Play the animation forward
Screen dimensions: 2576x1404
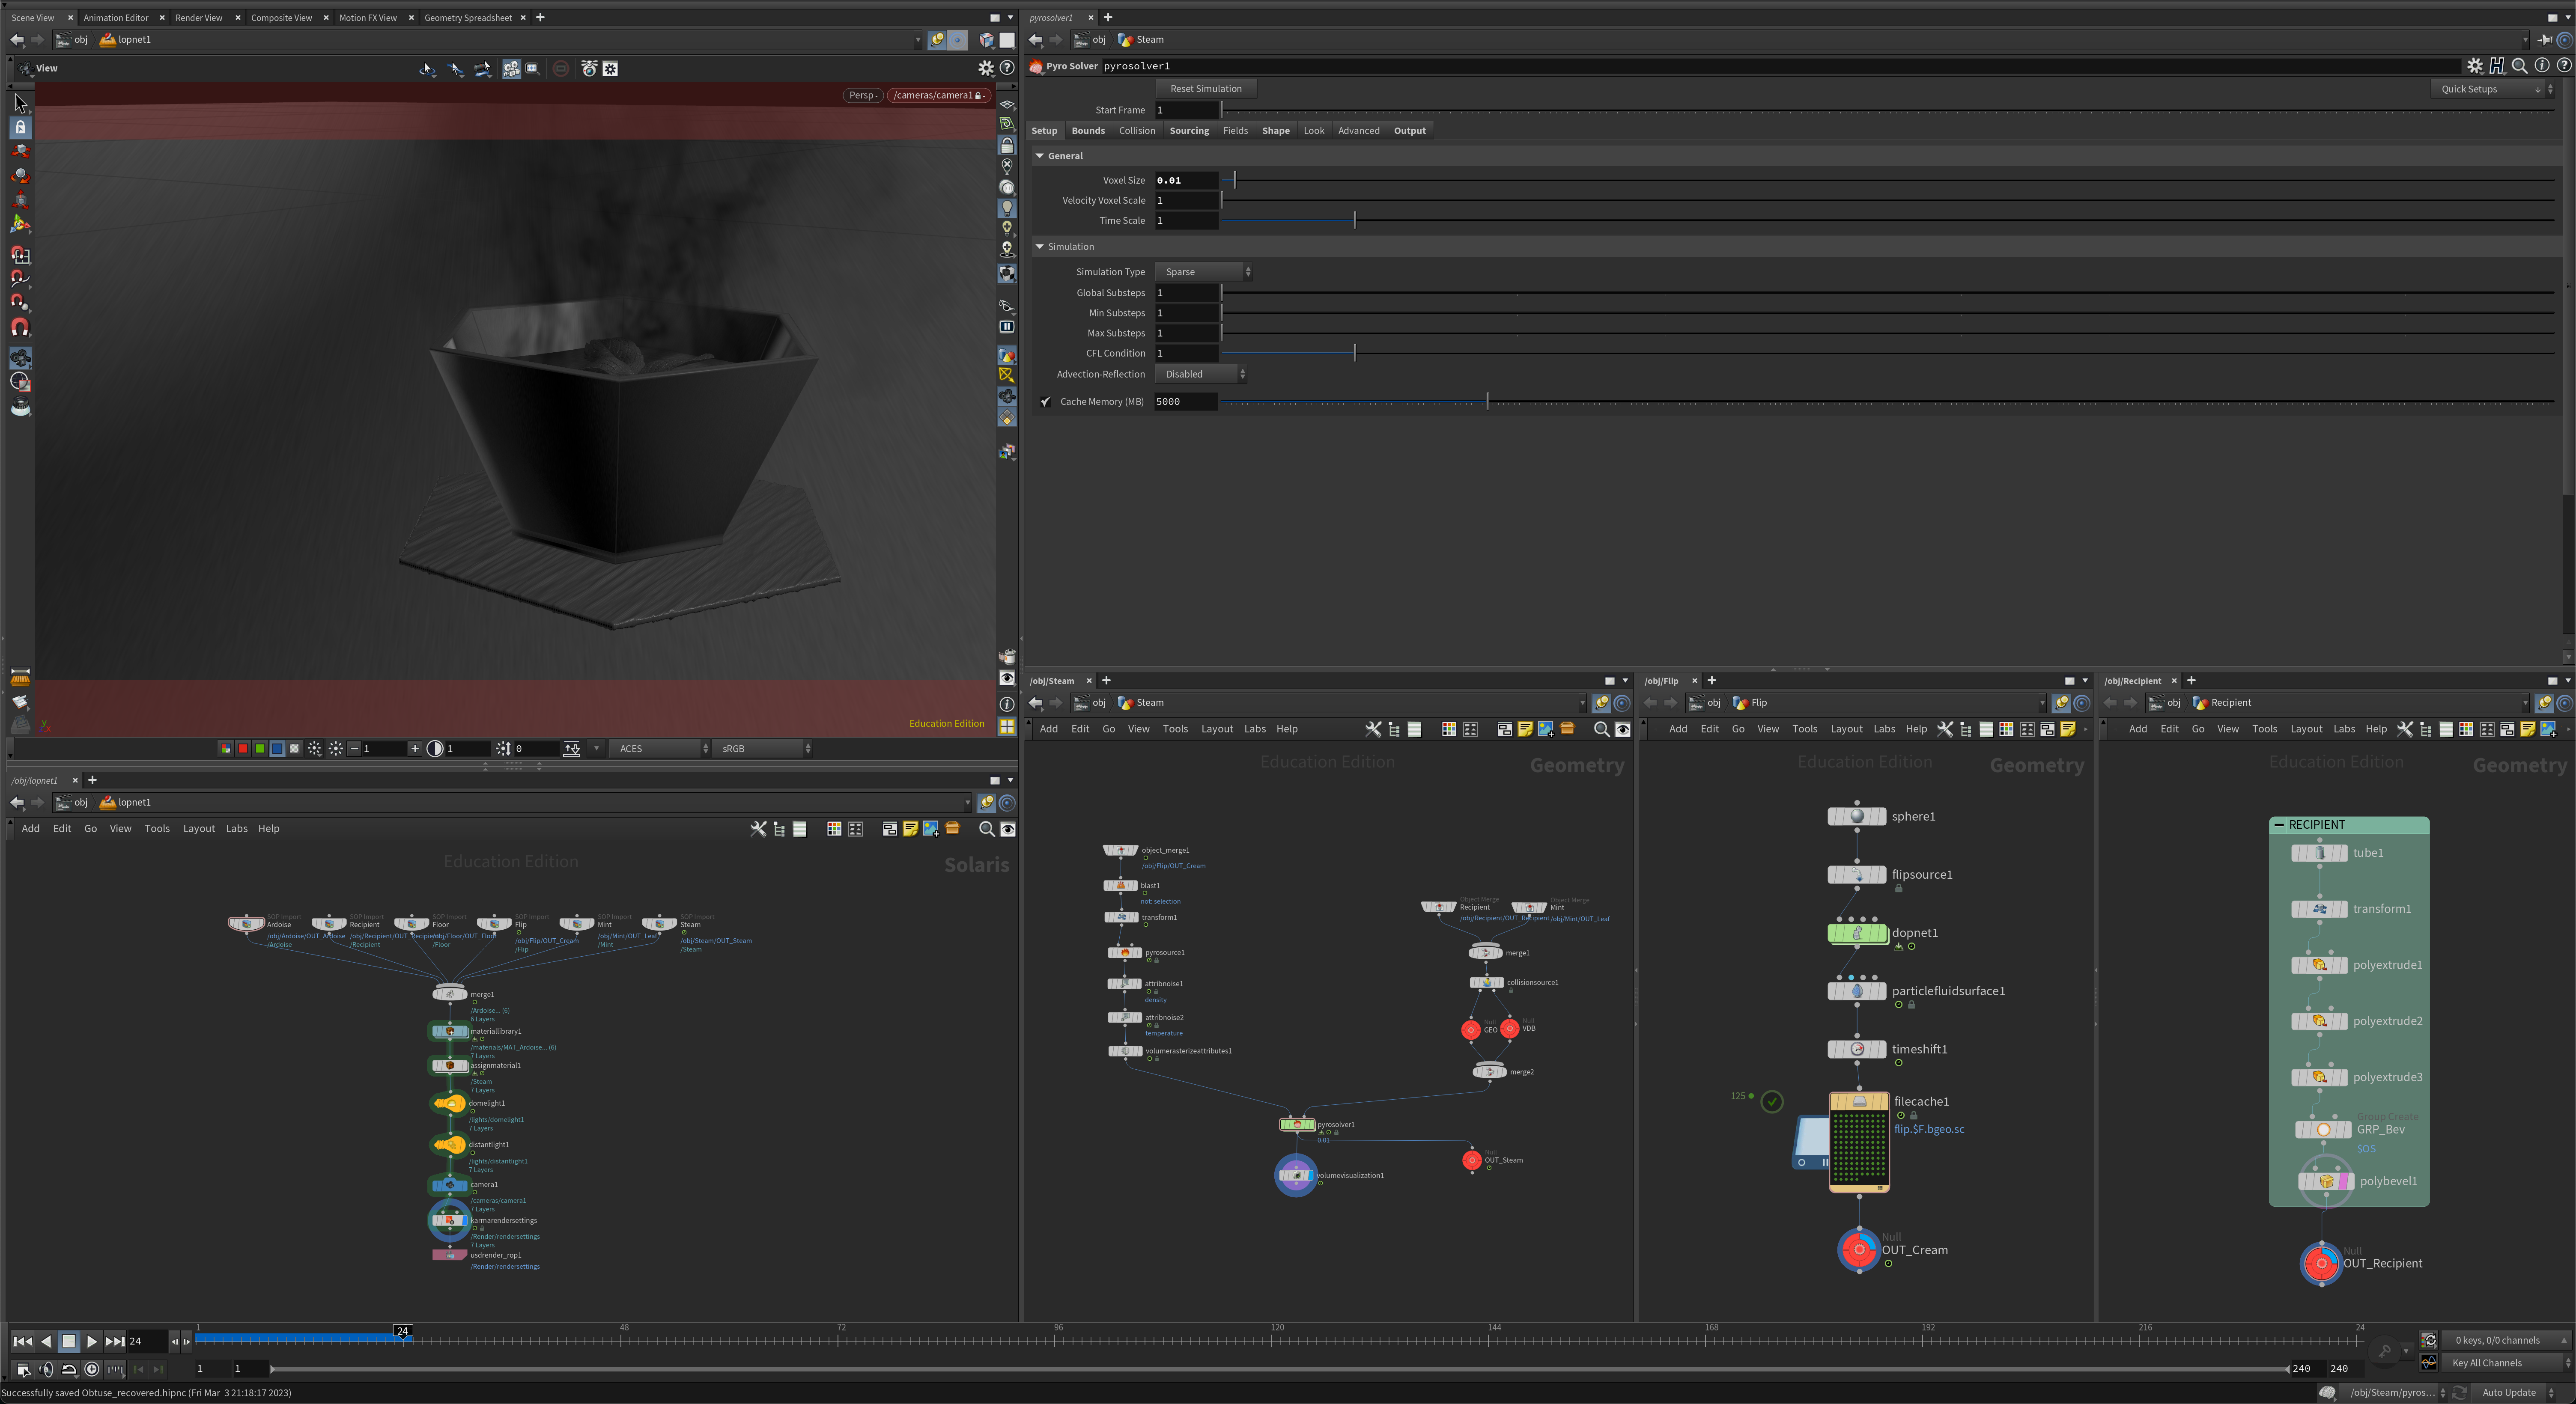pos(92,1341)
